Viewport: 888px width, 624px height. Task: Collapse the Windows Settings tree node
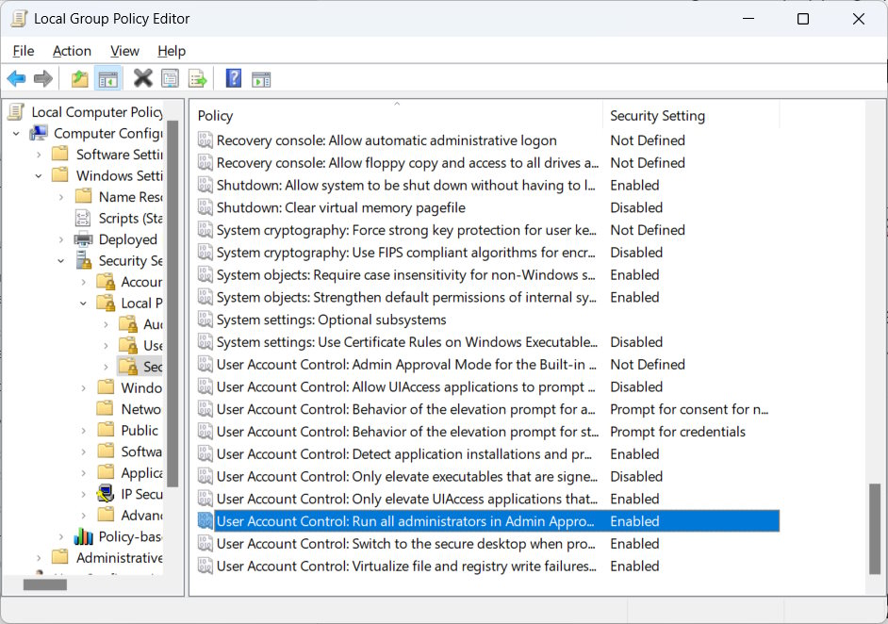[37, 174]
